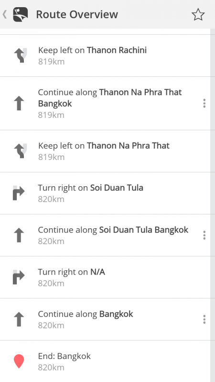Click the straight arrow for Continue along Bangkok
The height and width of the screenshot is (382, 215).
pyautogui.click(x=19, y=319)
